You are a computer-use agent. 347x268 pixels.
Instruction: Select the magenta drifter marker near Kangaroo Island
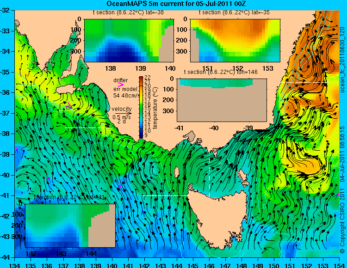point(69,106)
